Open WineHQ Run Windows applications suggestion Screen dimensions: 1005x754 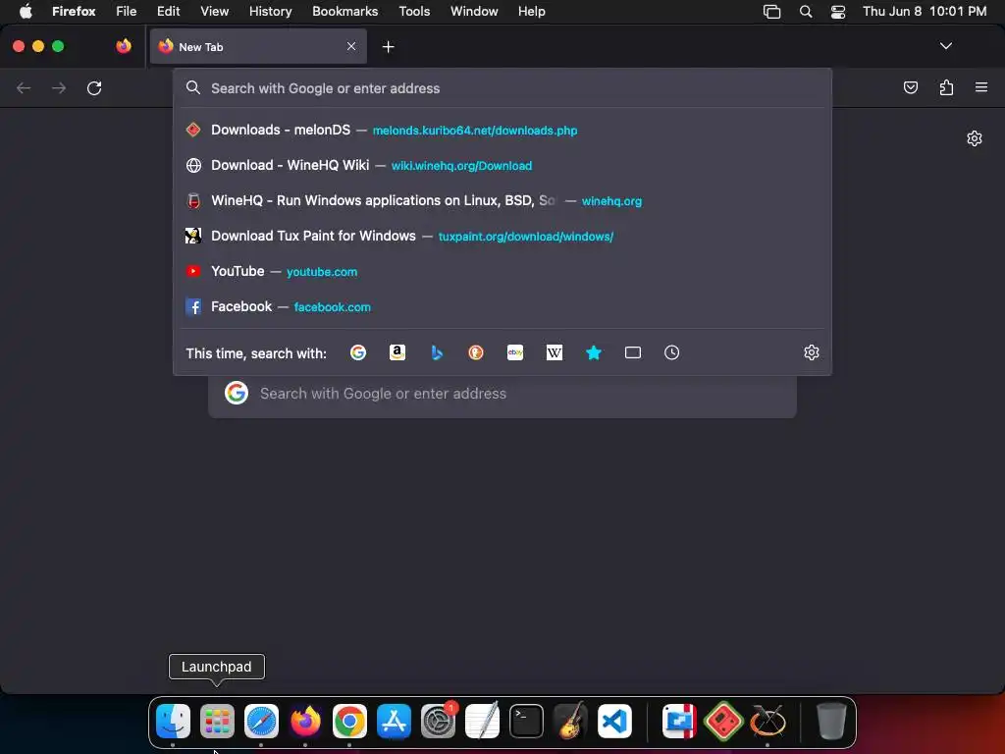click(x=502, y=200)
